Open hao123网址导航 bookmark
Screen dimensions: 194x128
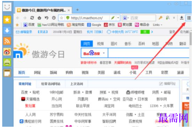pos(51,25)
